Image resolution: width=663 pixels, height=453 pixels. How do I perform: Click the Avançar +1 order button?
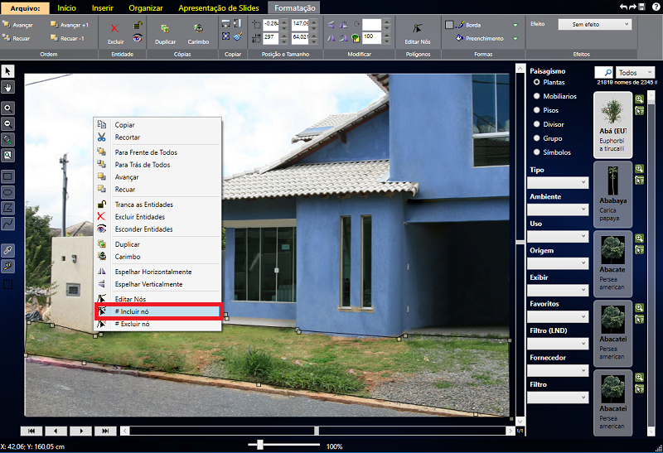(x=69, y=25)
